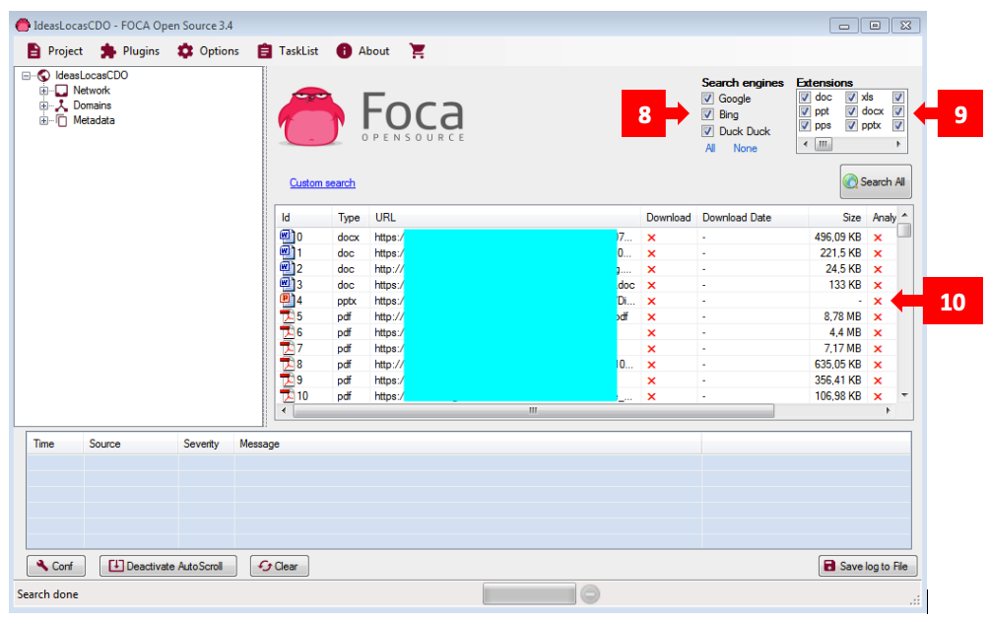Click the Extensions list scrollbar thumb
Screen dimensions: 990x622
pos(824,144)
